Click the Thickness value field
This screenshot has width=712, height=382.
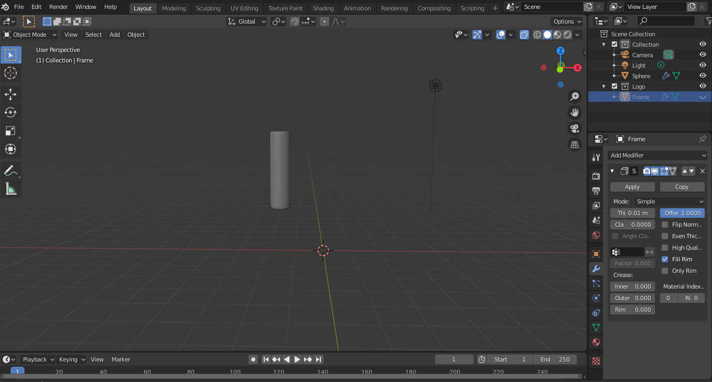(632, 213)
